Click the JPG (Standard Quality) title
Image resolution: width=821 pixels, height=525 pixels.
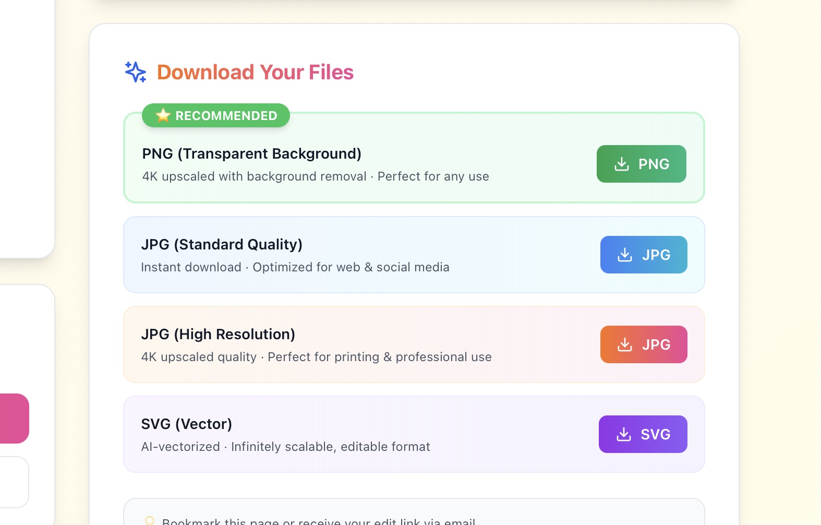(x=222, y=244)
